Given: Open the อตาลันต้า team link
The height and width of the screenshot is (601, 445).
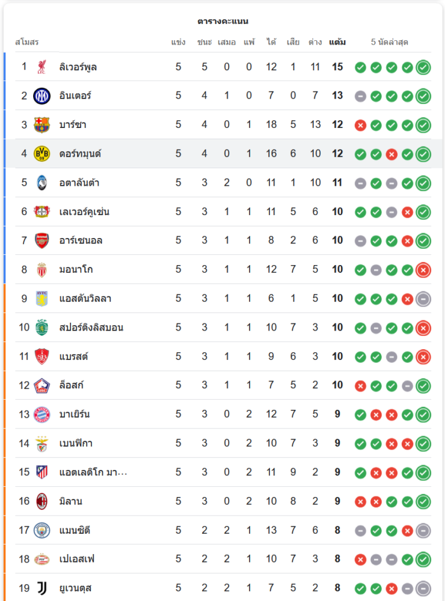Looking at the screenshot, I should 80,183.
